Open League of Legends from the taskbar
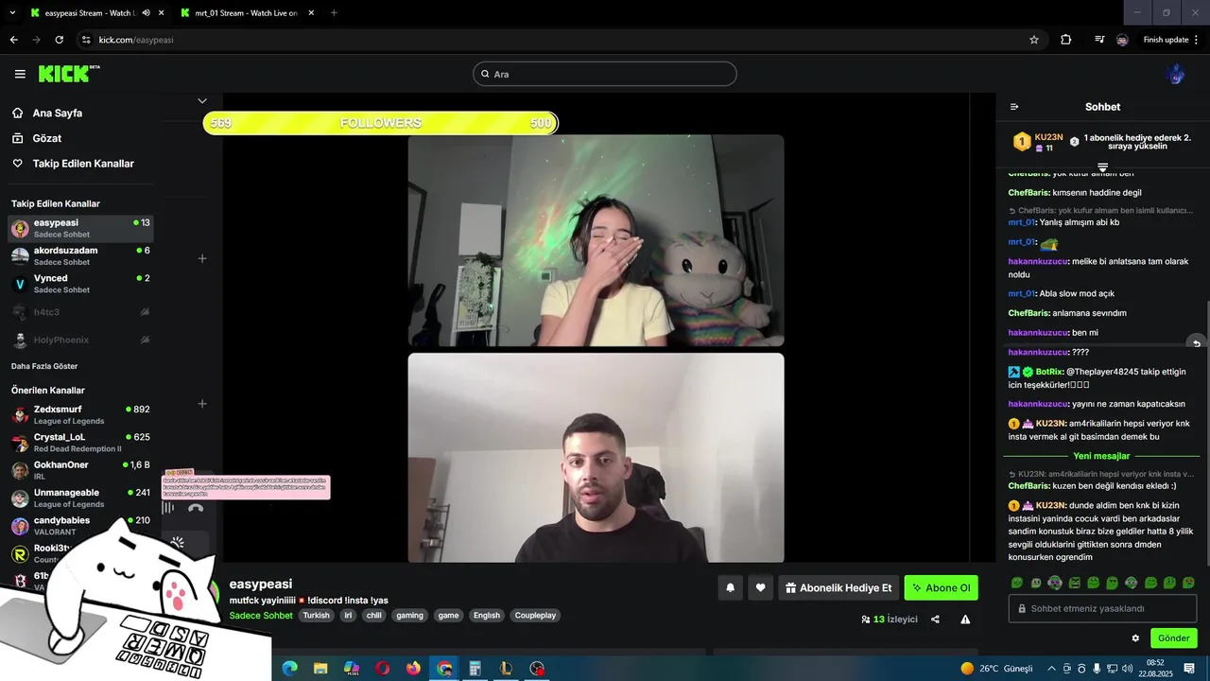This screenshot has width=1210, height=681. pos(506,669)
